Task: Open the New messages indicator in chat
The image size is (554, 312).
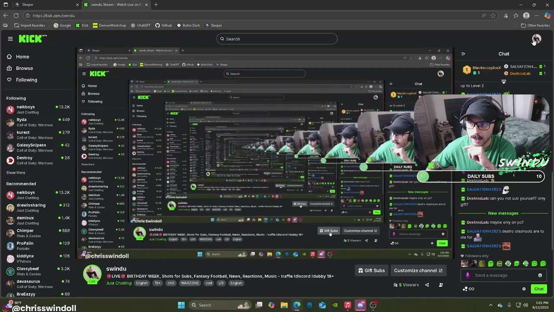Action: [503, 213]
